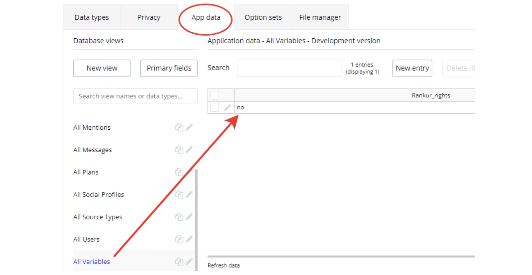
Task: Select the All Plans view
Action: pyautogui.click(x=86, y=172)
